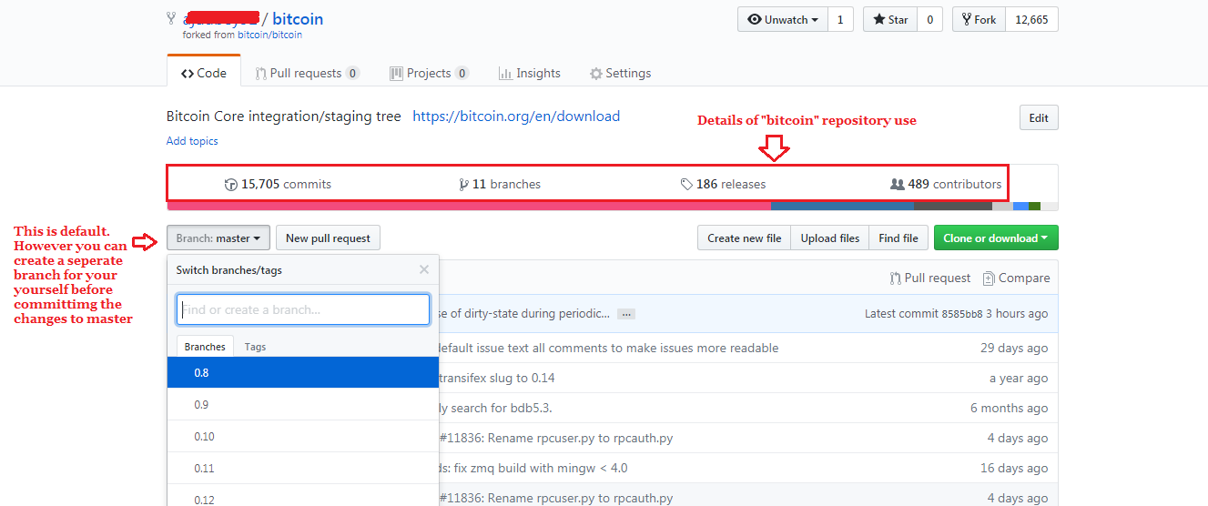Click the New pull request button

click(328, 238)
